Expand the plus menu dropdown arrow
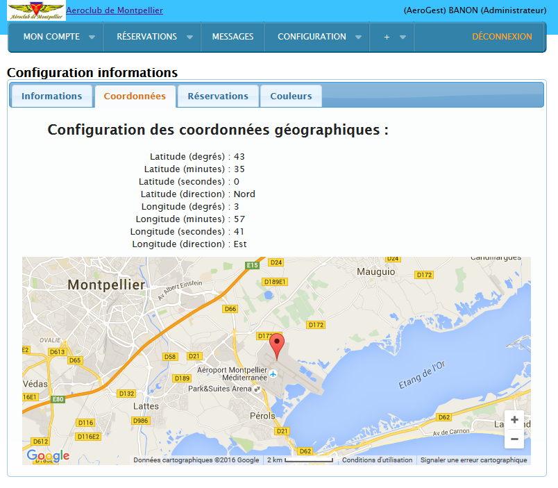Image resolution: width=558 pixels, height=488 pixels. point(403,37)
